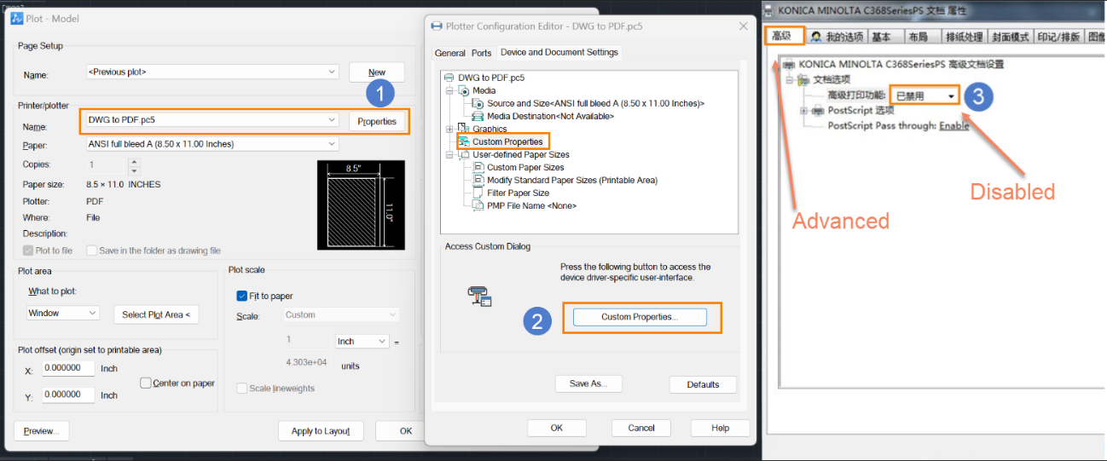The image size is (1107, 461).
Task: Click the KONICA MINOLTA window title icon
Action: point(769,10)
